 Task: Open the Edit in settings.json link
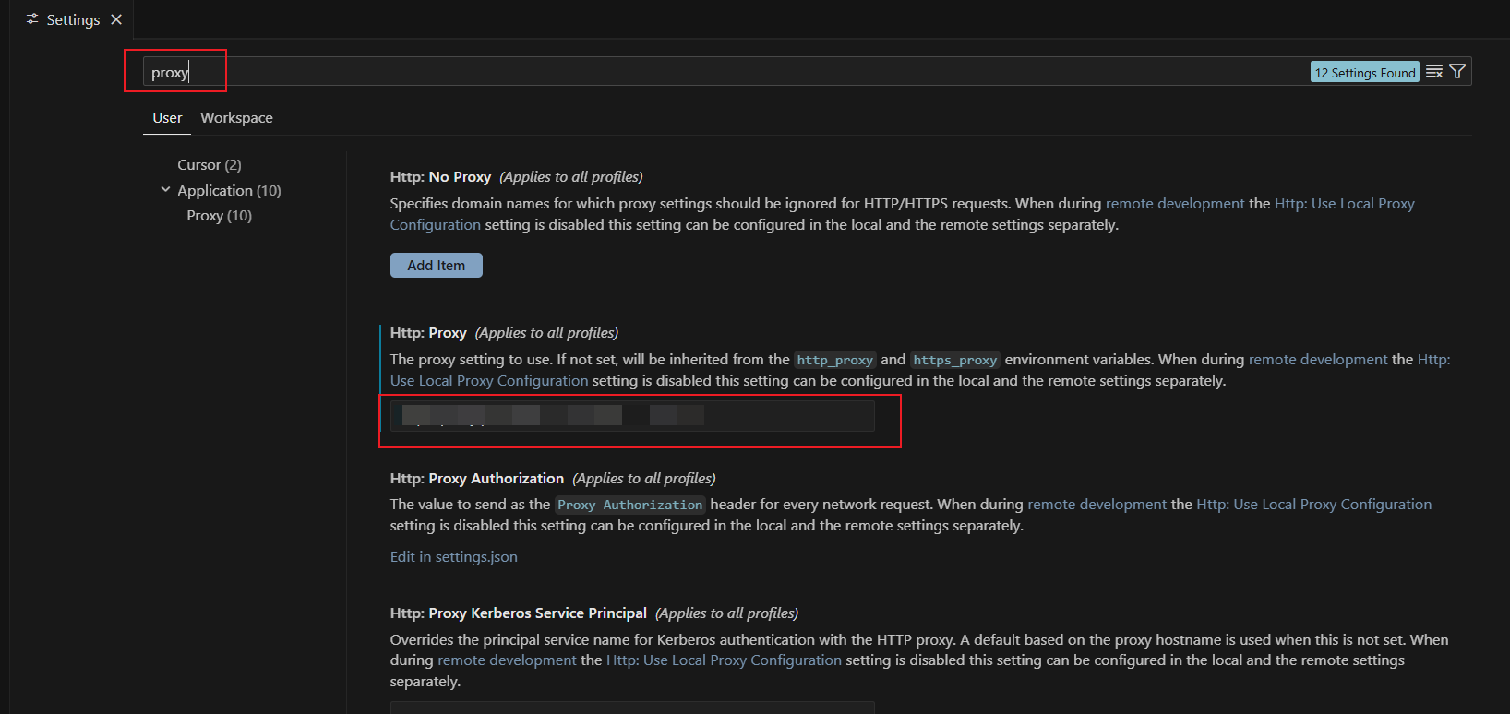[453, 557]
